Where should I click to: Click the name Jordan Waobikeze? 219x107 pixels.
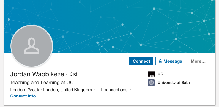pos(37,74)
